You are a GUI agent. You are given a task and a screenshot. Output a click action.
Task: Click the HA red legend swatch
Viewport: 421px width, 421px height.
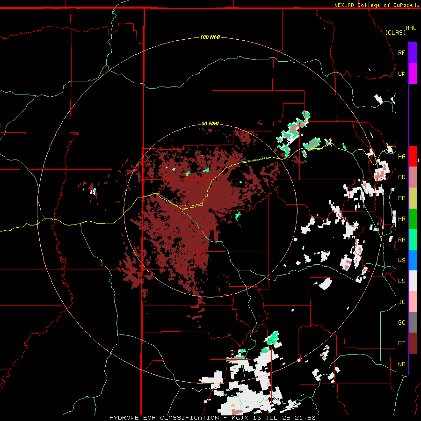413,156
